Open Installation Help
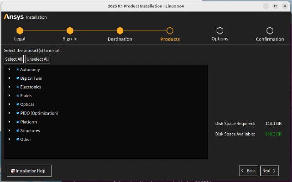Screen dimensions: 292x182 pyautogui.click(x=29, y=171)
